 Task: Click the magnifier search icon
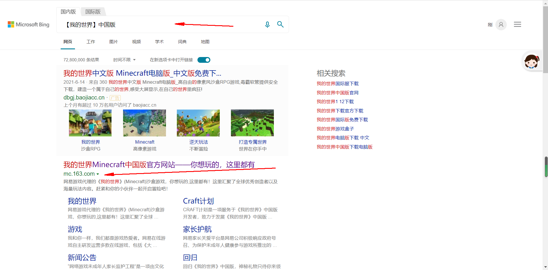click(x=280, y=24)
